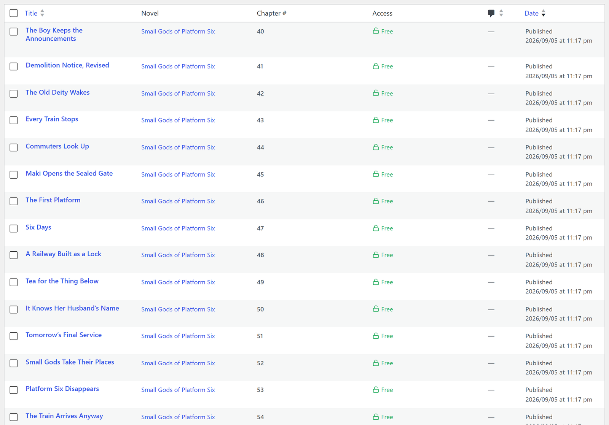Screen dimensions: 609x425
Task: Open The Train Arrives Anyway chapter
Action: (x=64, y=416)
